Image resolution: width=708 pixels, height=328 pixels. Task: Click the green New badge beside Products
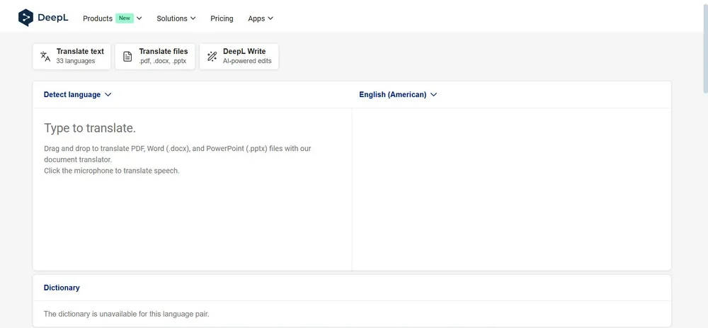(125, 18)
